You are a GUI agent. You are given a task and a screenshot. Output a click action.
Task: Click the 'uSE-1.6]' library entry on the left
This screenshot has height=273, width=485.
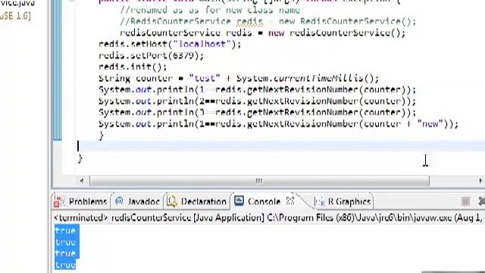pos(15,16)
